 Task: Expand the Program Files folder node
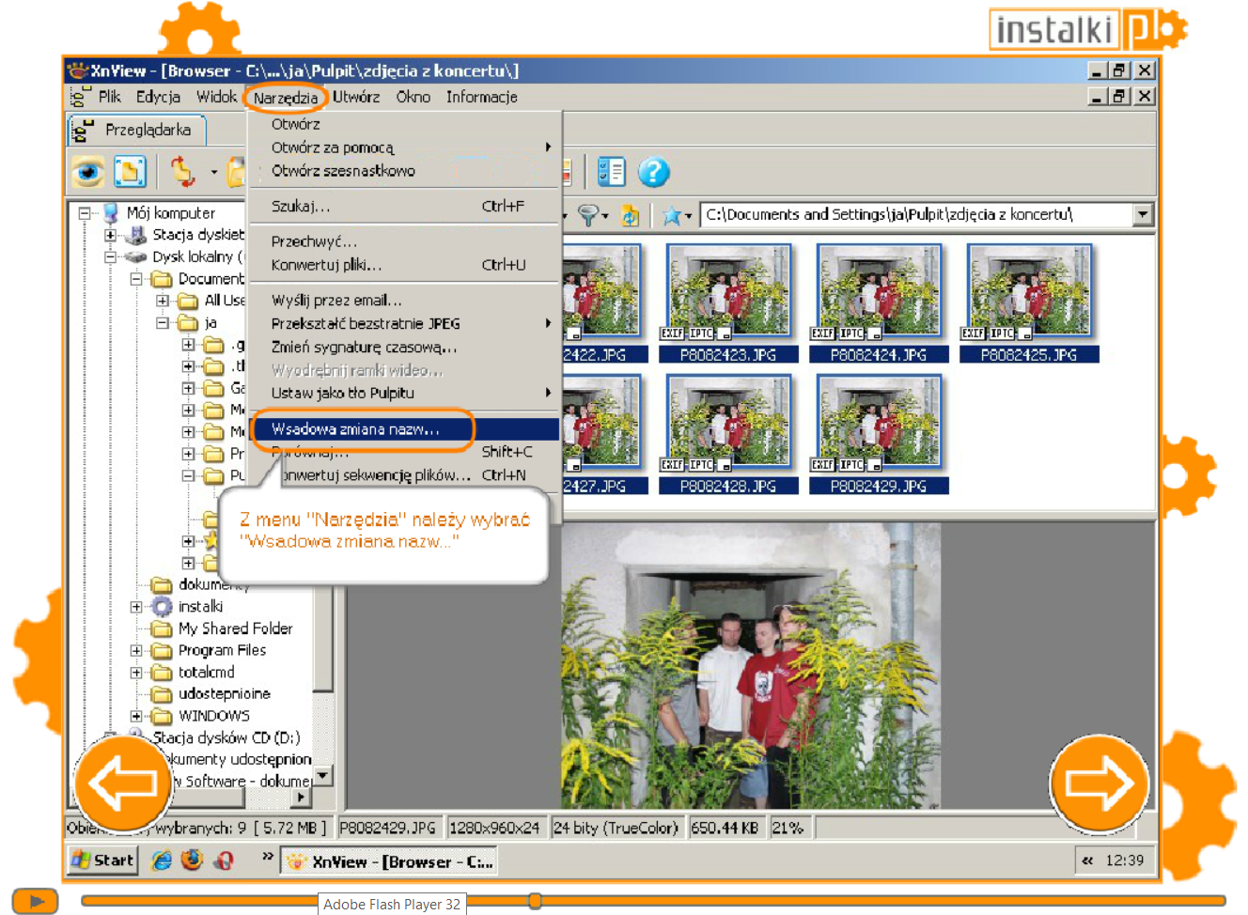point(136,650)
